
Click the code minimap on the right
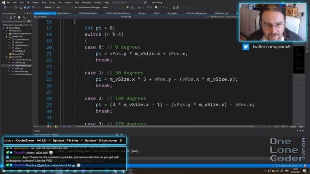[x=298, y=60]
